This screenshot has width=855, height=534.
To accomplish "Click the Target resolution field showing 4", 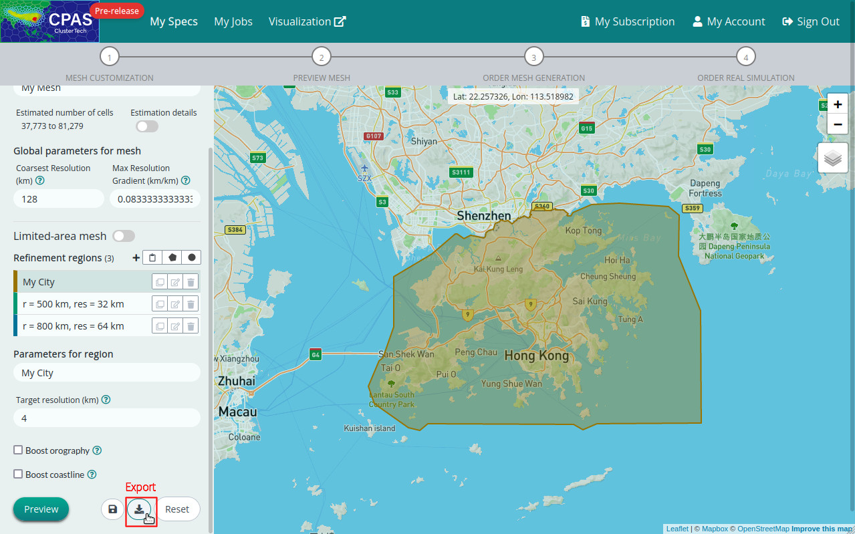I will pos(107,418).
